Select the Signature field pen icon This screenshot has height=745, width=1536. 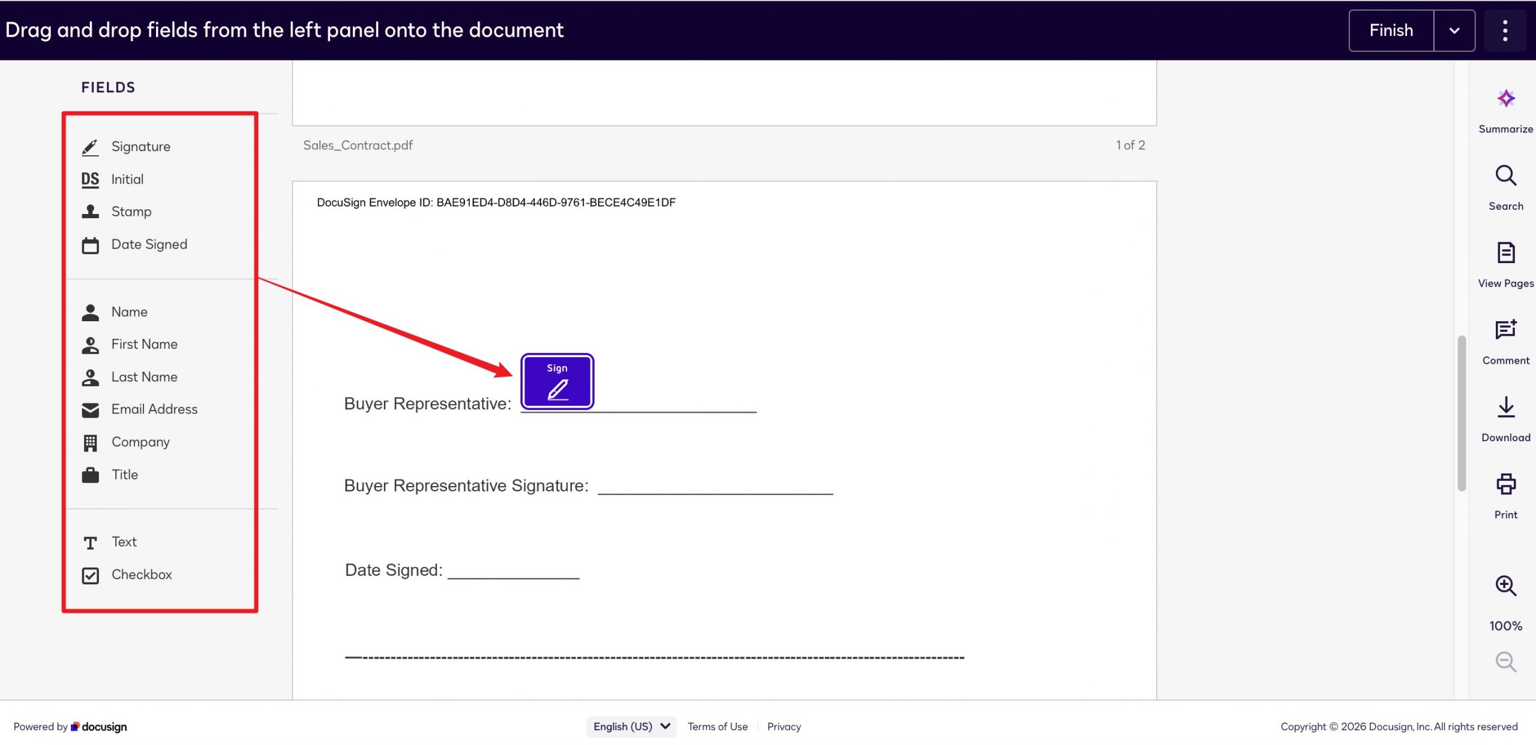point(90,147)
